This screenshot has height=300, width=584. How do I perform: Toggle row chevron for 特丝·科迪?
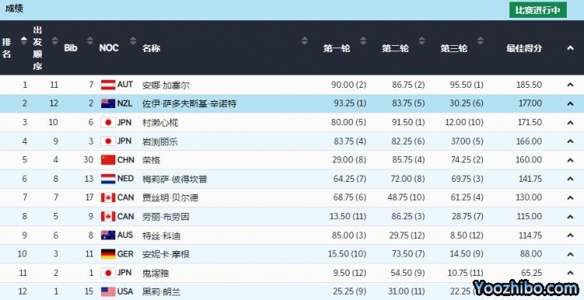click(570, 235)
